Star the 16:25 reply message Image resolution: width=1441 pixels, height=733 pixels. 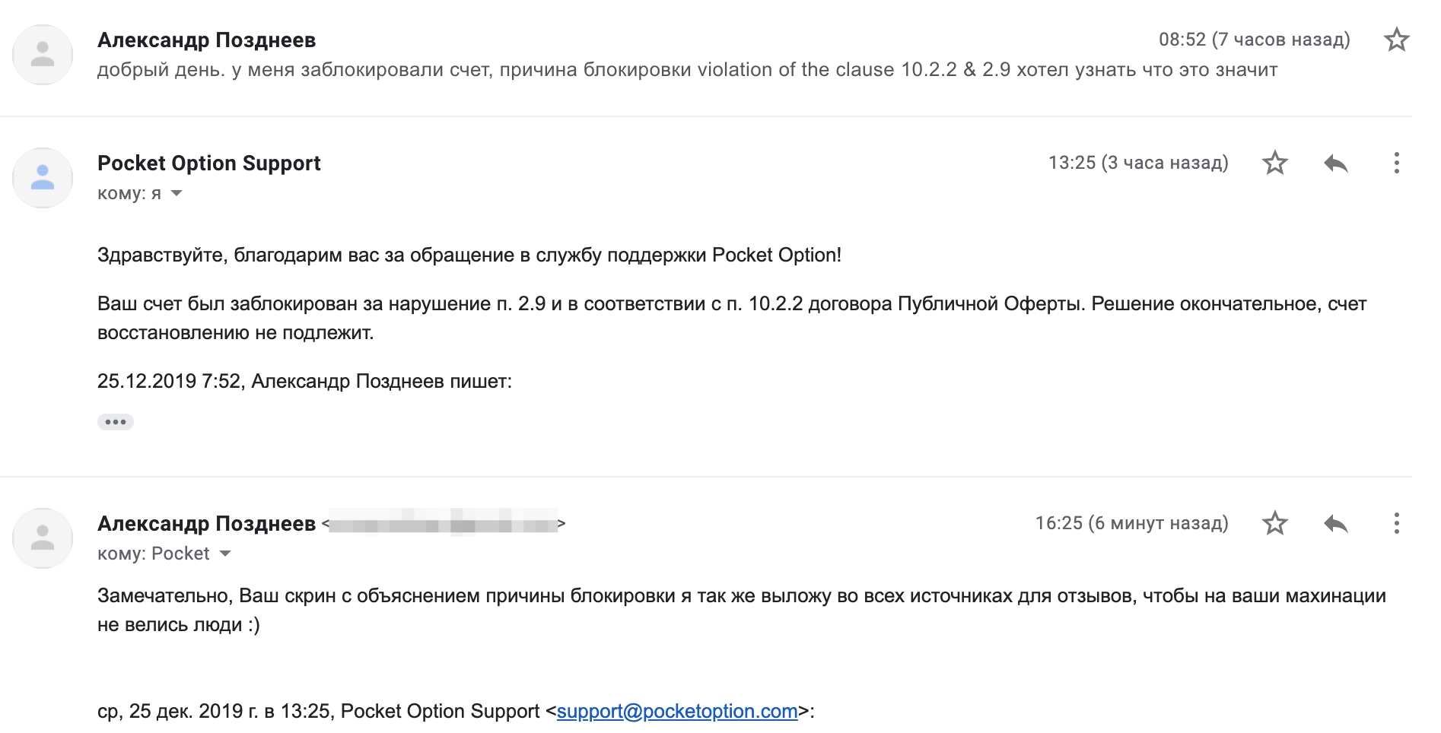[1274, 523]
